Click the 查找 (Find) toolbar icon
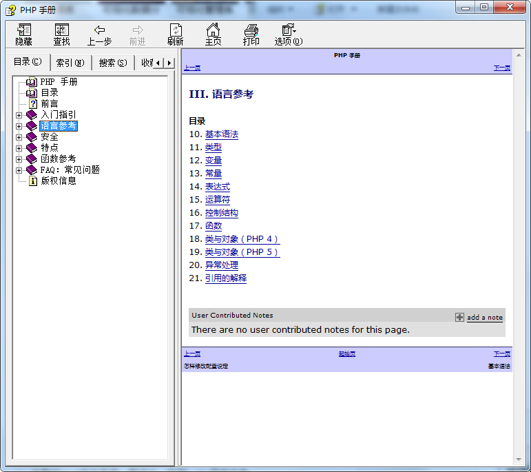 [x=62, y=30]
